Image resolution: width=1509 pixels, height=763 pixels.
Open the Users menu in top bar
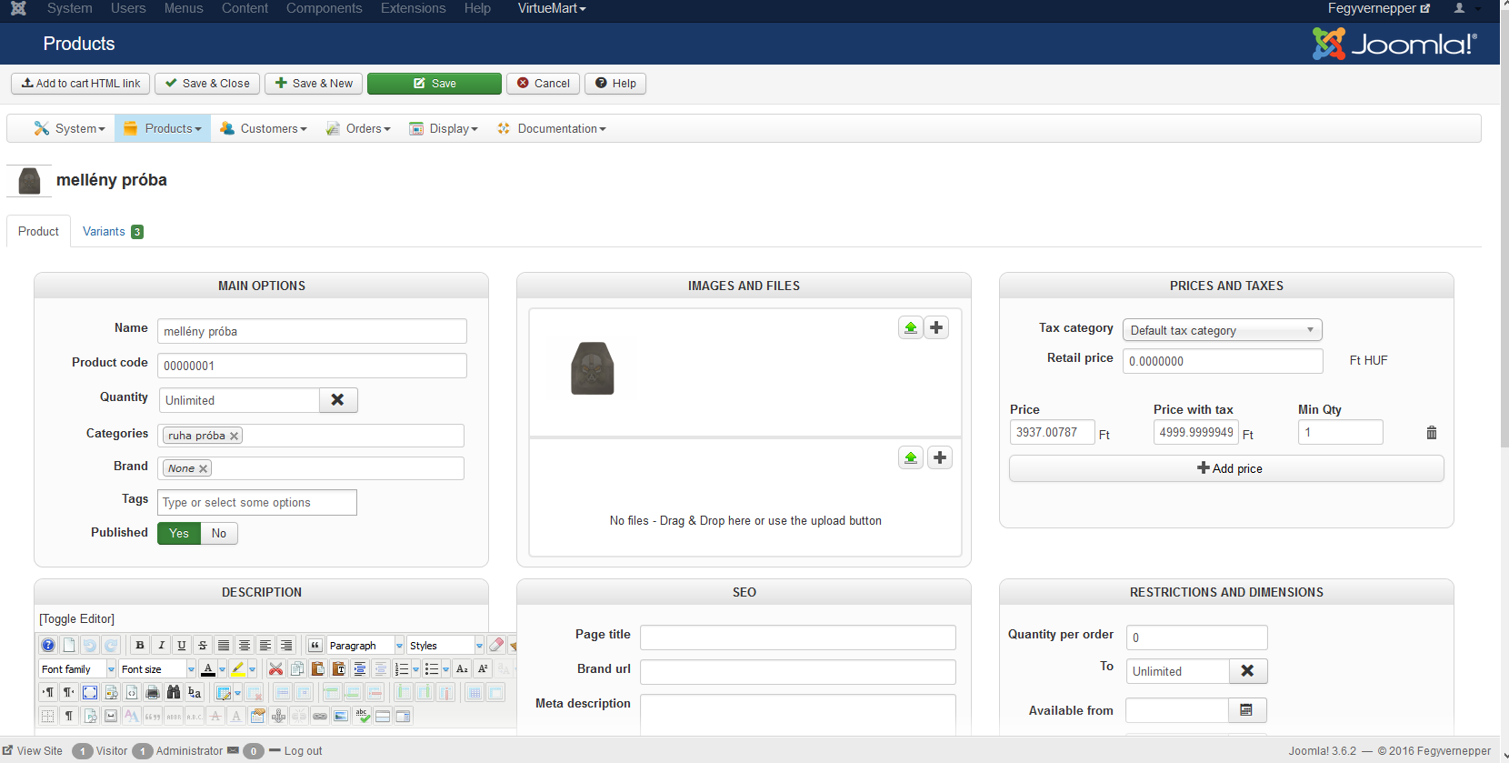point(128,8)
